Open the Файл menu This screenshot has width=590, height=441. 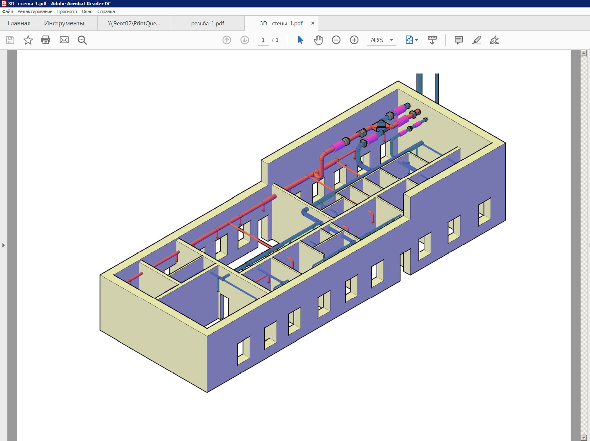click(8, 11)
